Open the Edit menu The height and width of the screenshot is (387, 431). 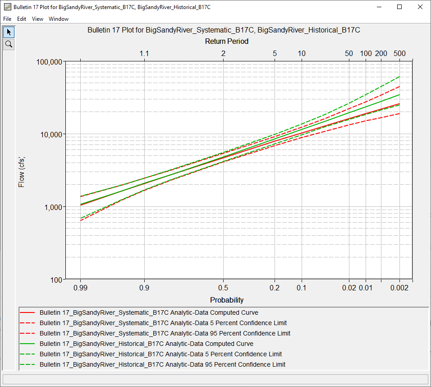tap(22, 19)
